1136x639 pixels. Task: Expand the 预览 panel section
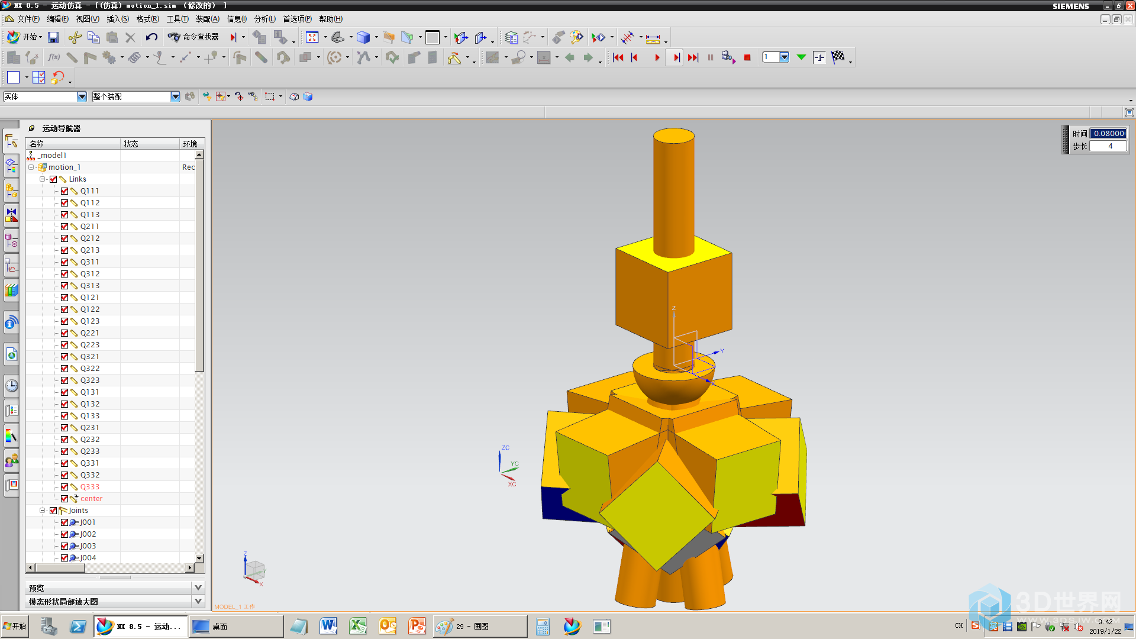click(198, 588)
